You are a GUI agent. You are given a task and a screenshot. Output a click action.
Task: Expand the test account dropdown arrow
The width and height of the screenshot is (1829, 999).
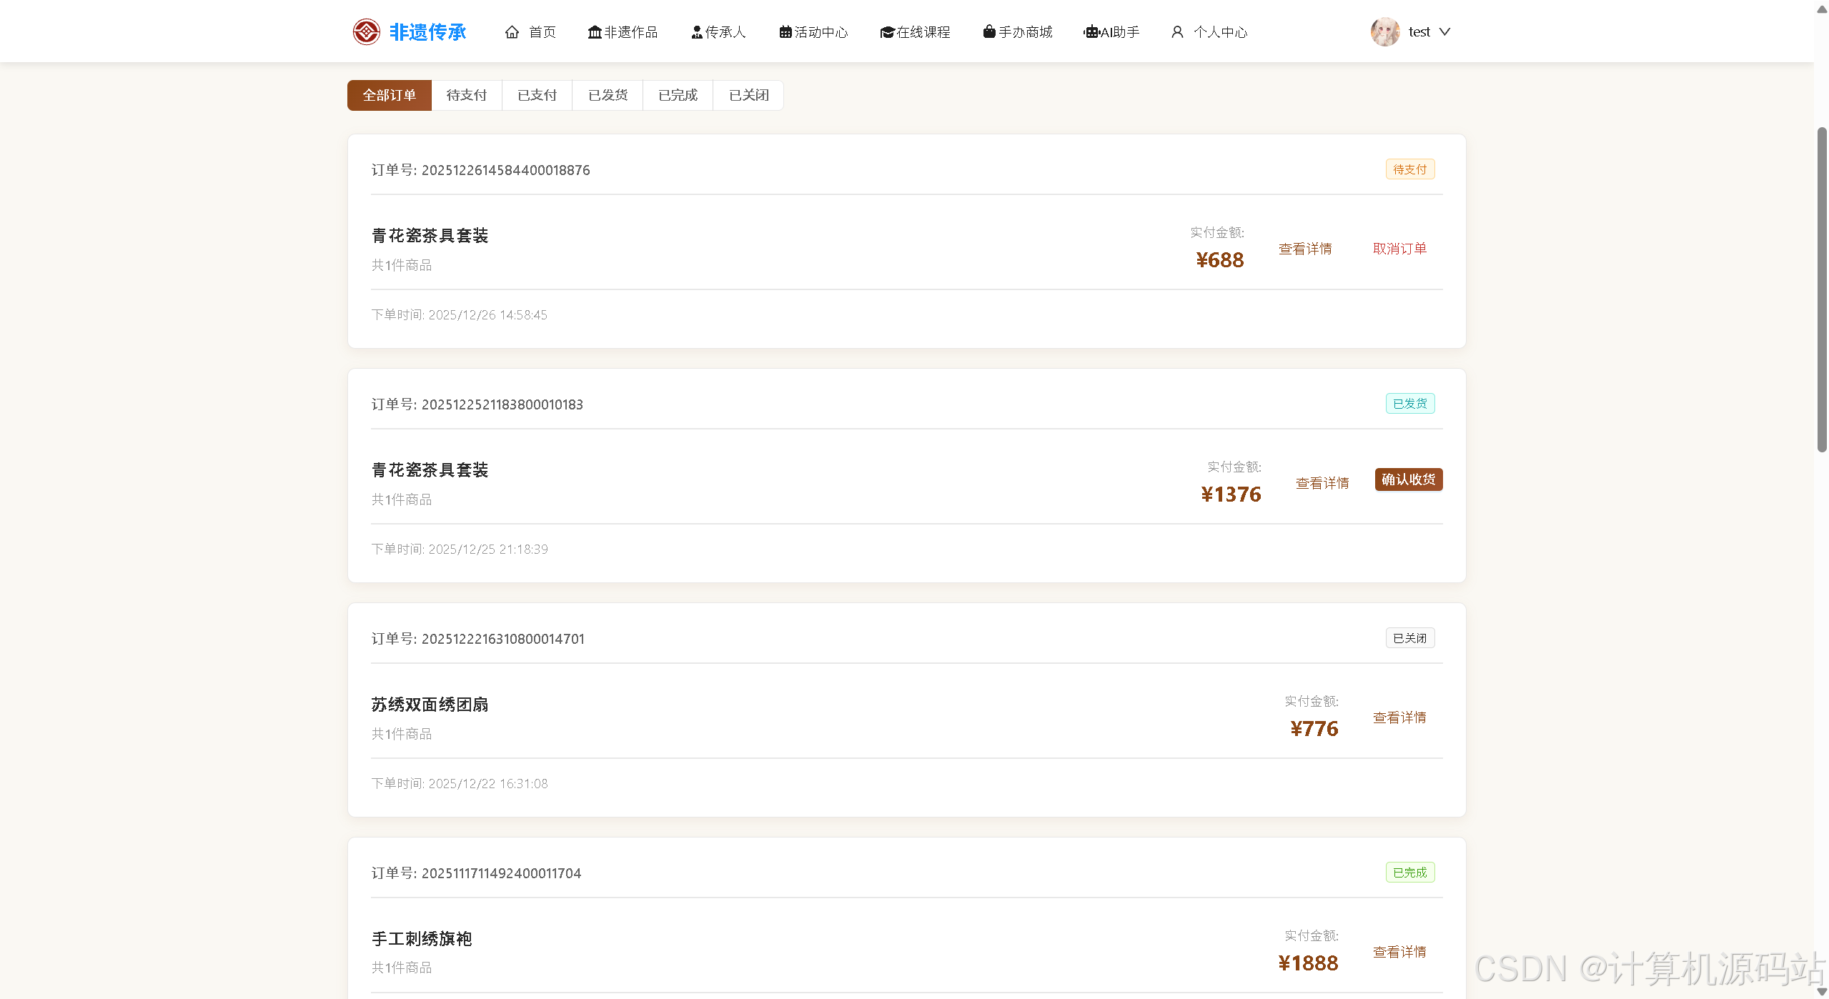(x=1444, y=31)
